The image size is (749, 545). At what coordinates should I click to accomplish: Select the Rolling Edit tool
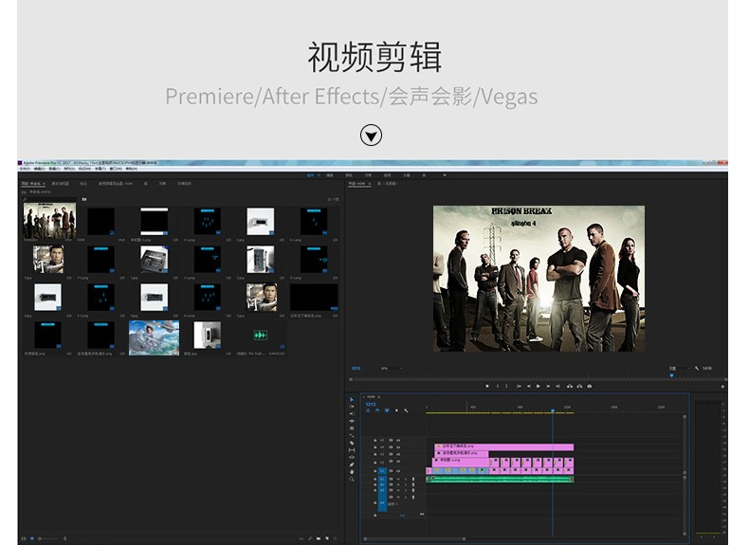[352, 428]
